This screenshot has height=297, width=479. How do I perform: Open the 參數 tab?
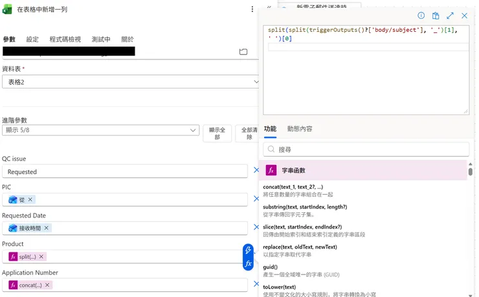[x=9, y=39]
